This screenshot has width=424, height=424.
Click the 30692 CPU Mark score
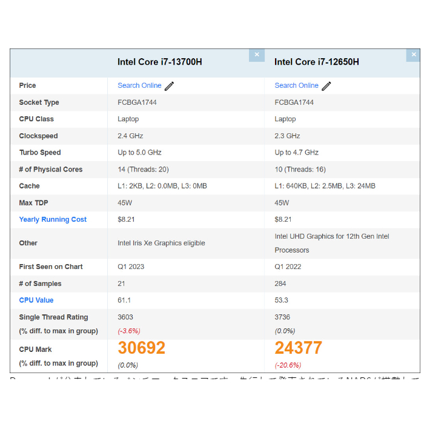tap(141, 348)
